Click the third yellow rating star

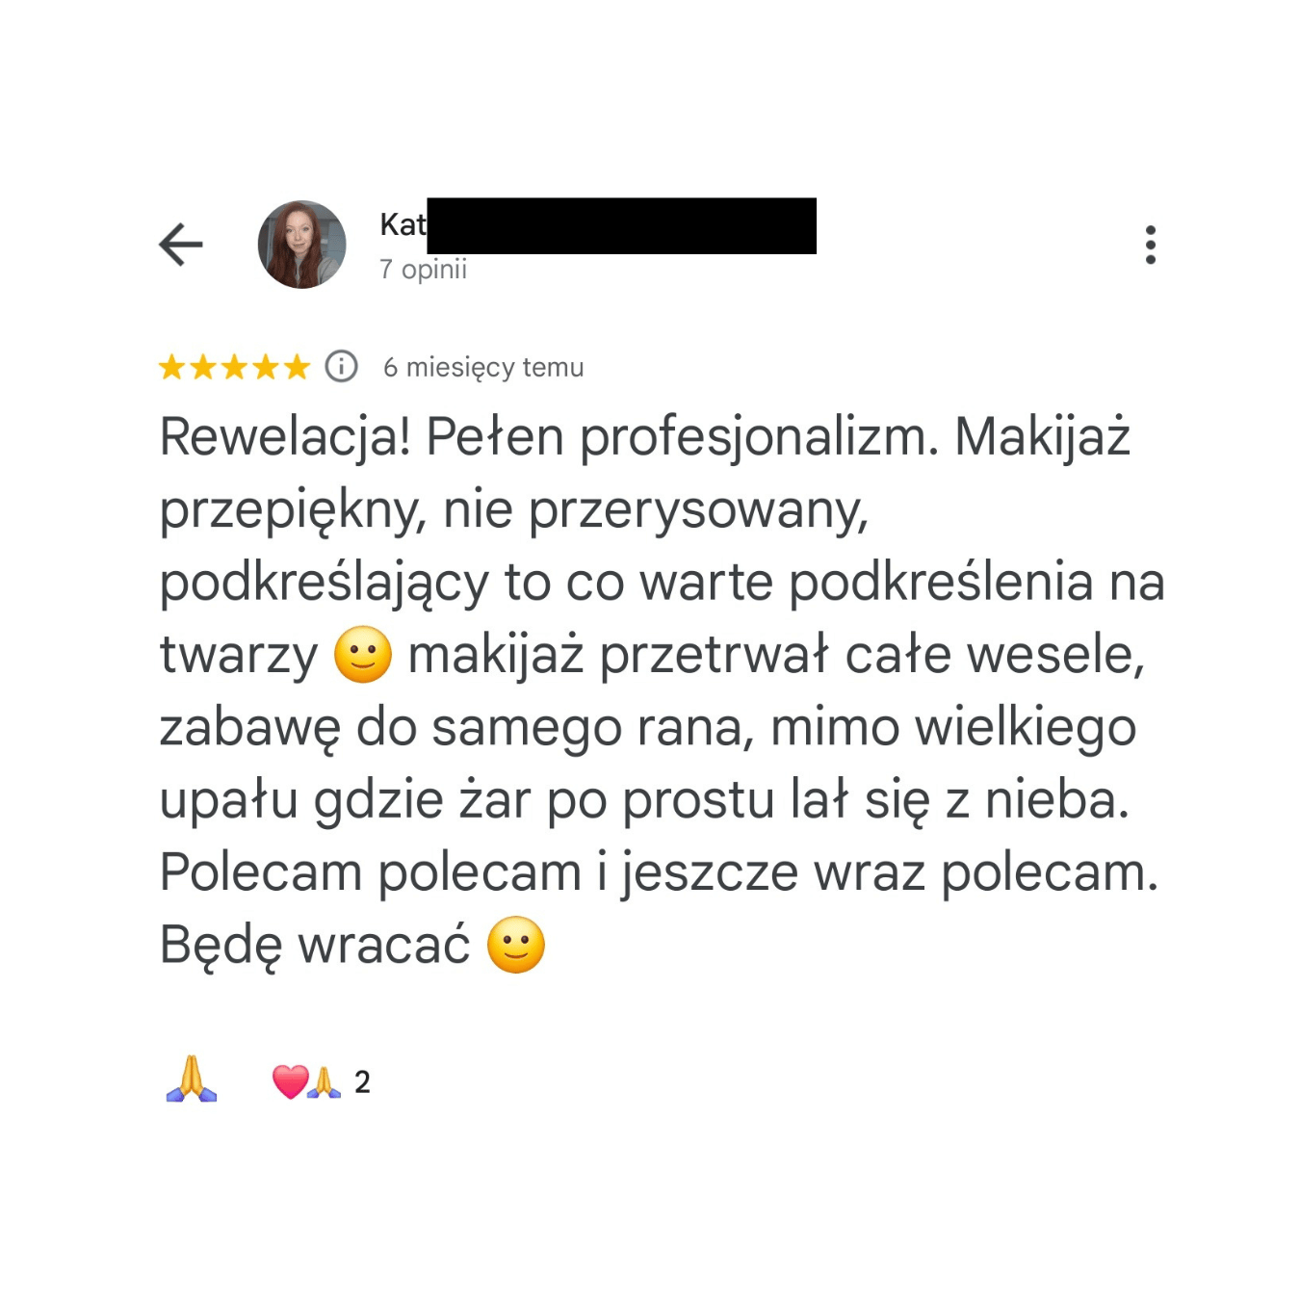point(234,367)
